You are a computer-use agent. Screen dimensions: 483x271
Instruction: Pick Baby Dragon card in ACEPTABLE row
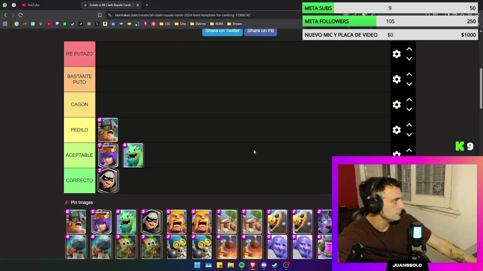[x=133, y=155]
